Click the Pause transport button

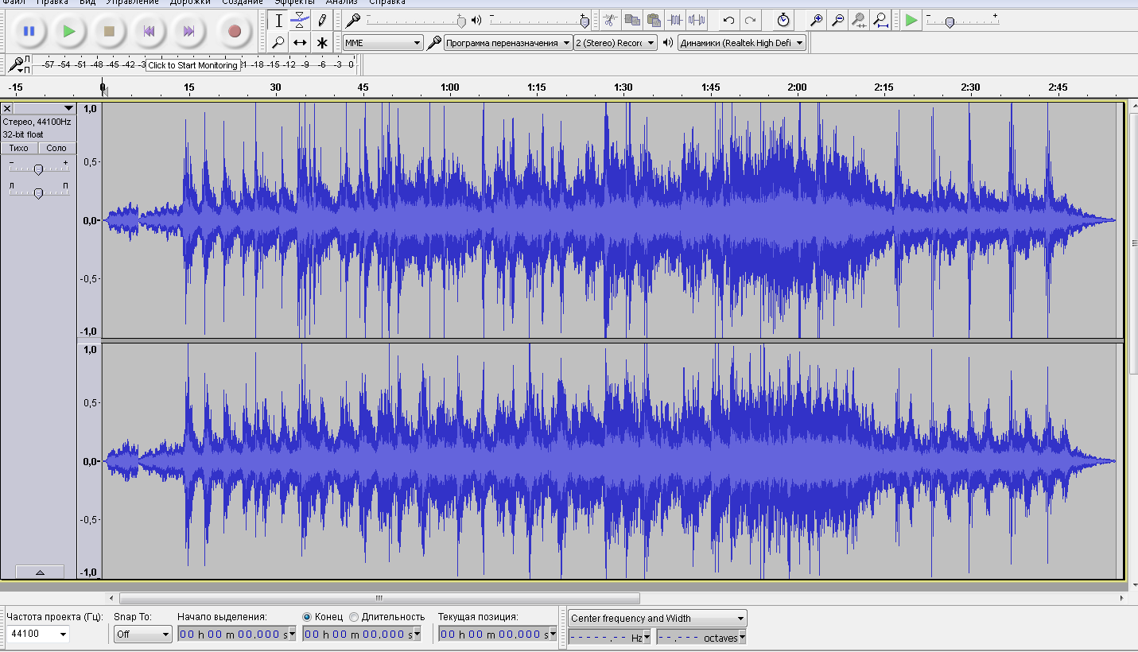(29, 31)
